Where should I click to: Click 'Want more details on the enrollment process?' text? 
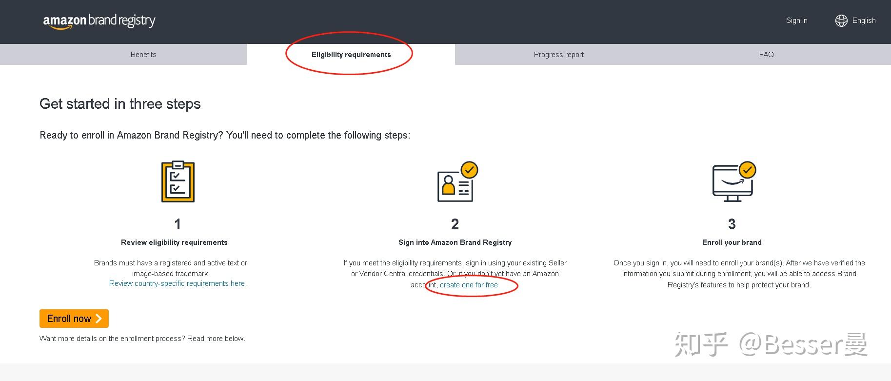tap(112, 339)
